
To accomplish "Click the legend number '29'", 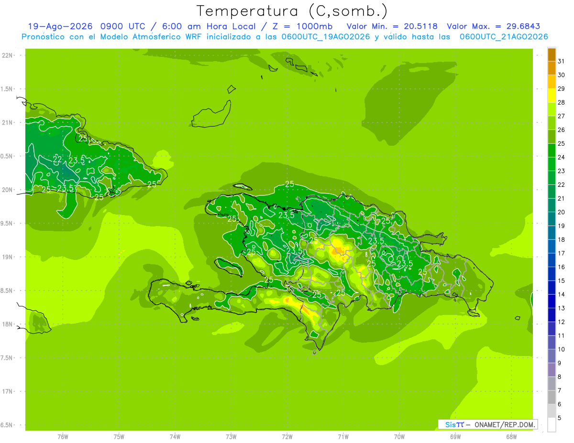I will coord(562,88).
